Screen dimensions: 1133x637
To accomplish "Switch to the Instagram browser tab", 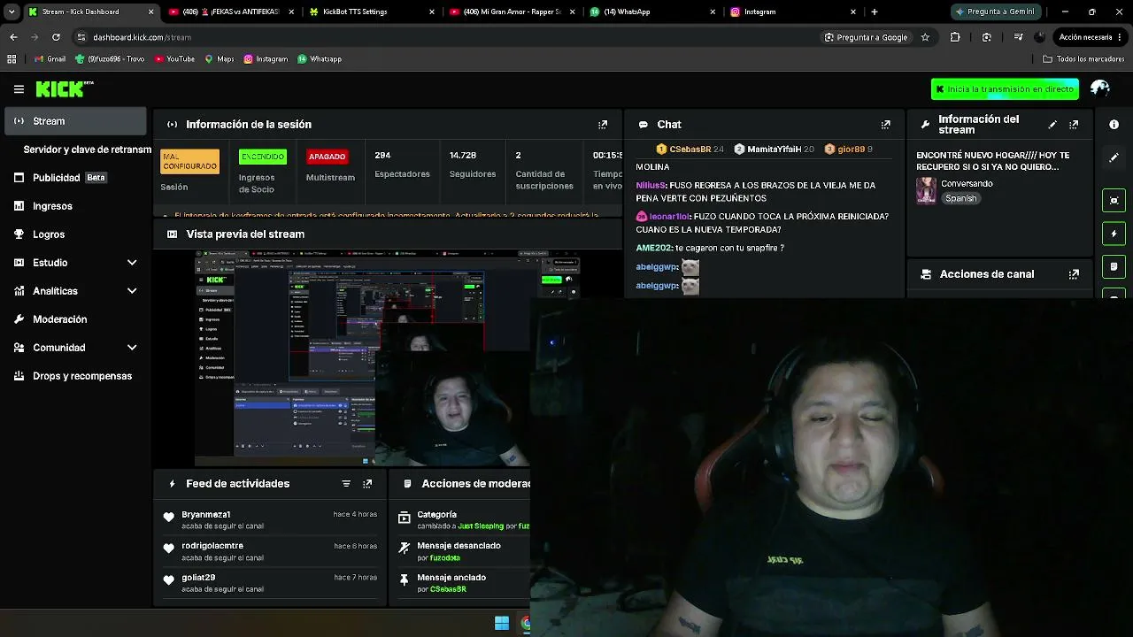I will (x=791, y=12).
